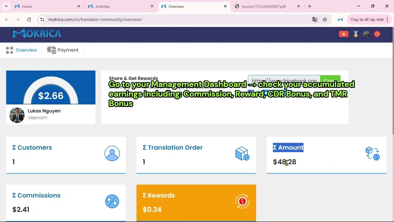Click the Mokrica logo in header
The width and height of the screenshot is (394, 222).
click(x=37, y=34)
